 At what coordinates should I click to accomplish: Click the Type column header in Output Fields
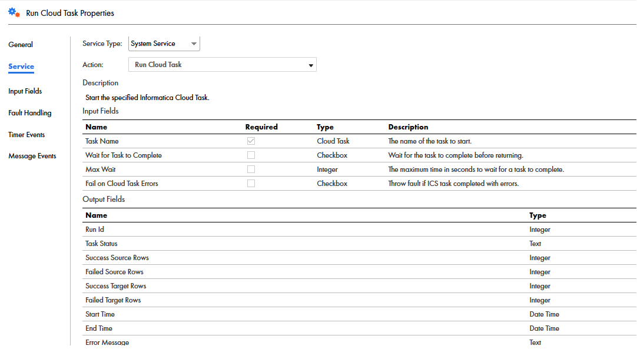pyautogui.click(x=538, y=215)
